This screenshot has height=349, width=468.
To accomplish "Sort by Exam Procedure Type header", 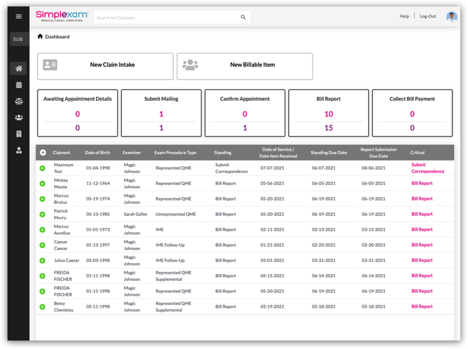I will point(175,153).
